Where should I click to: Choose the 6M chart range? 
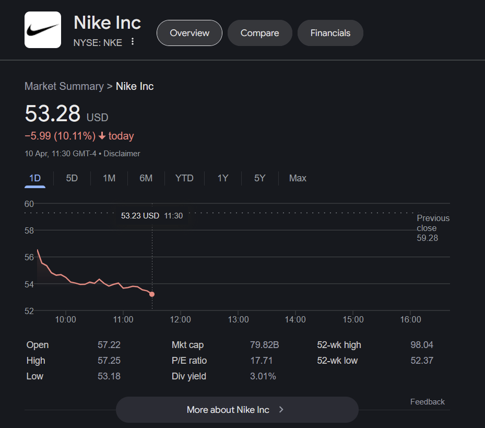(146, 178)
